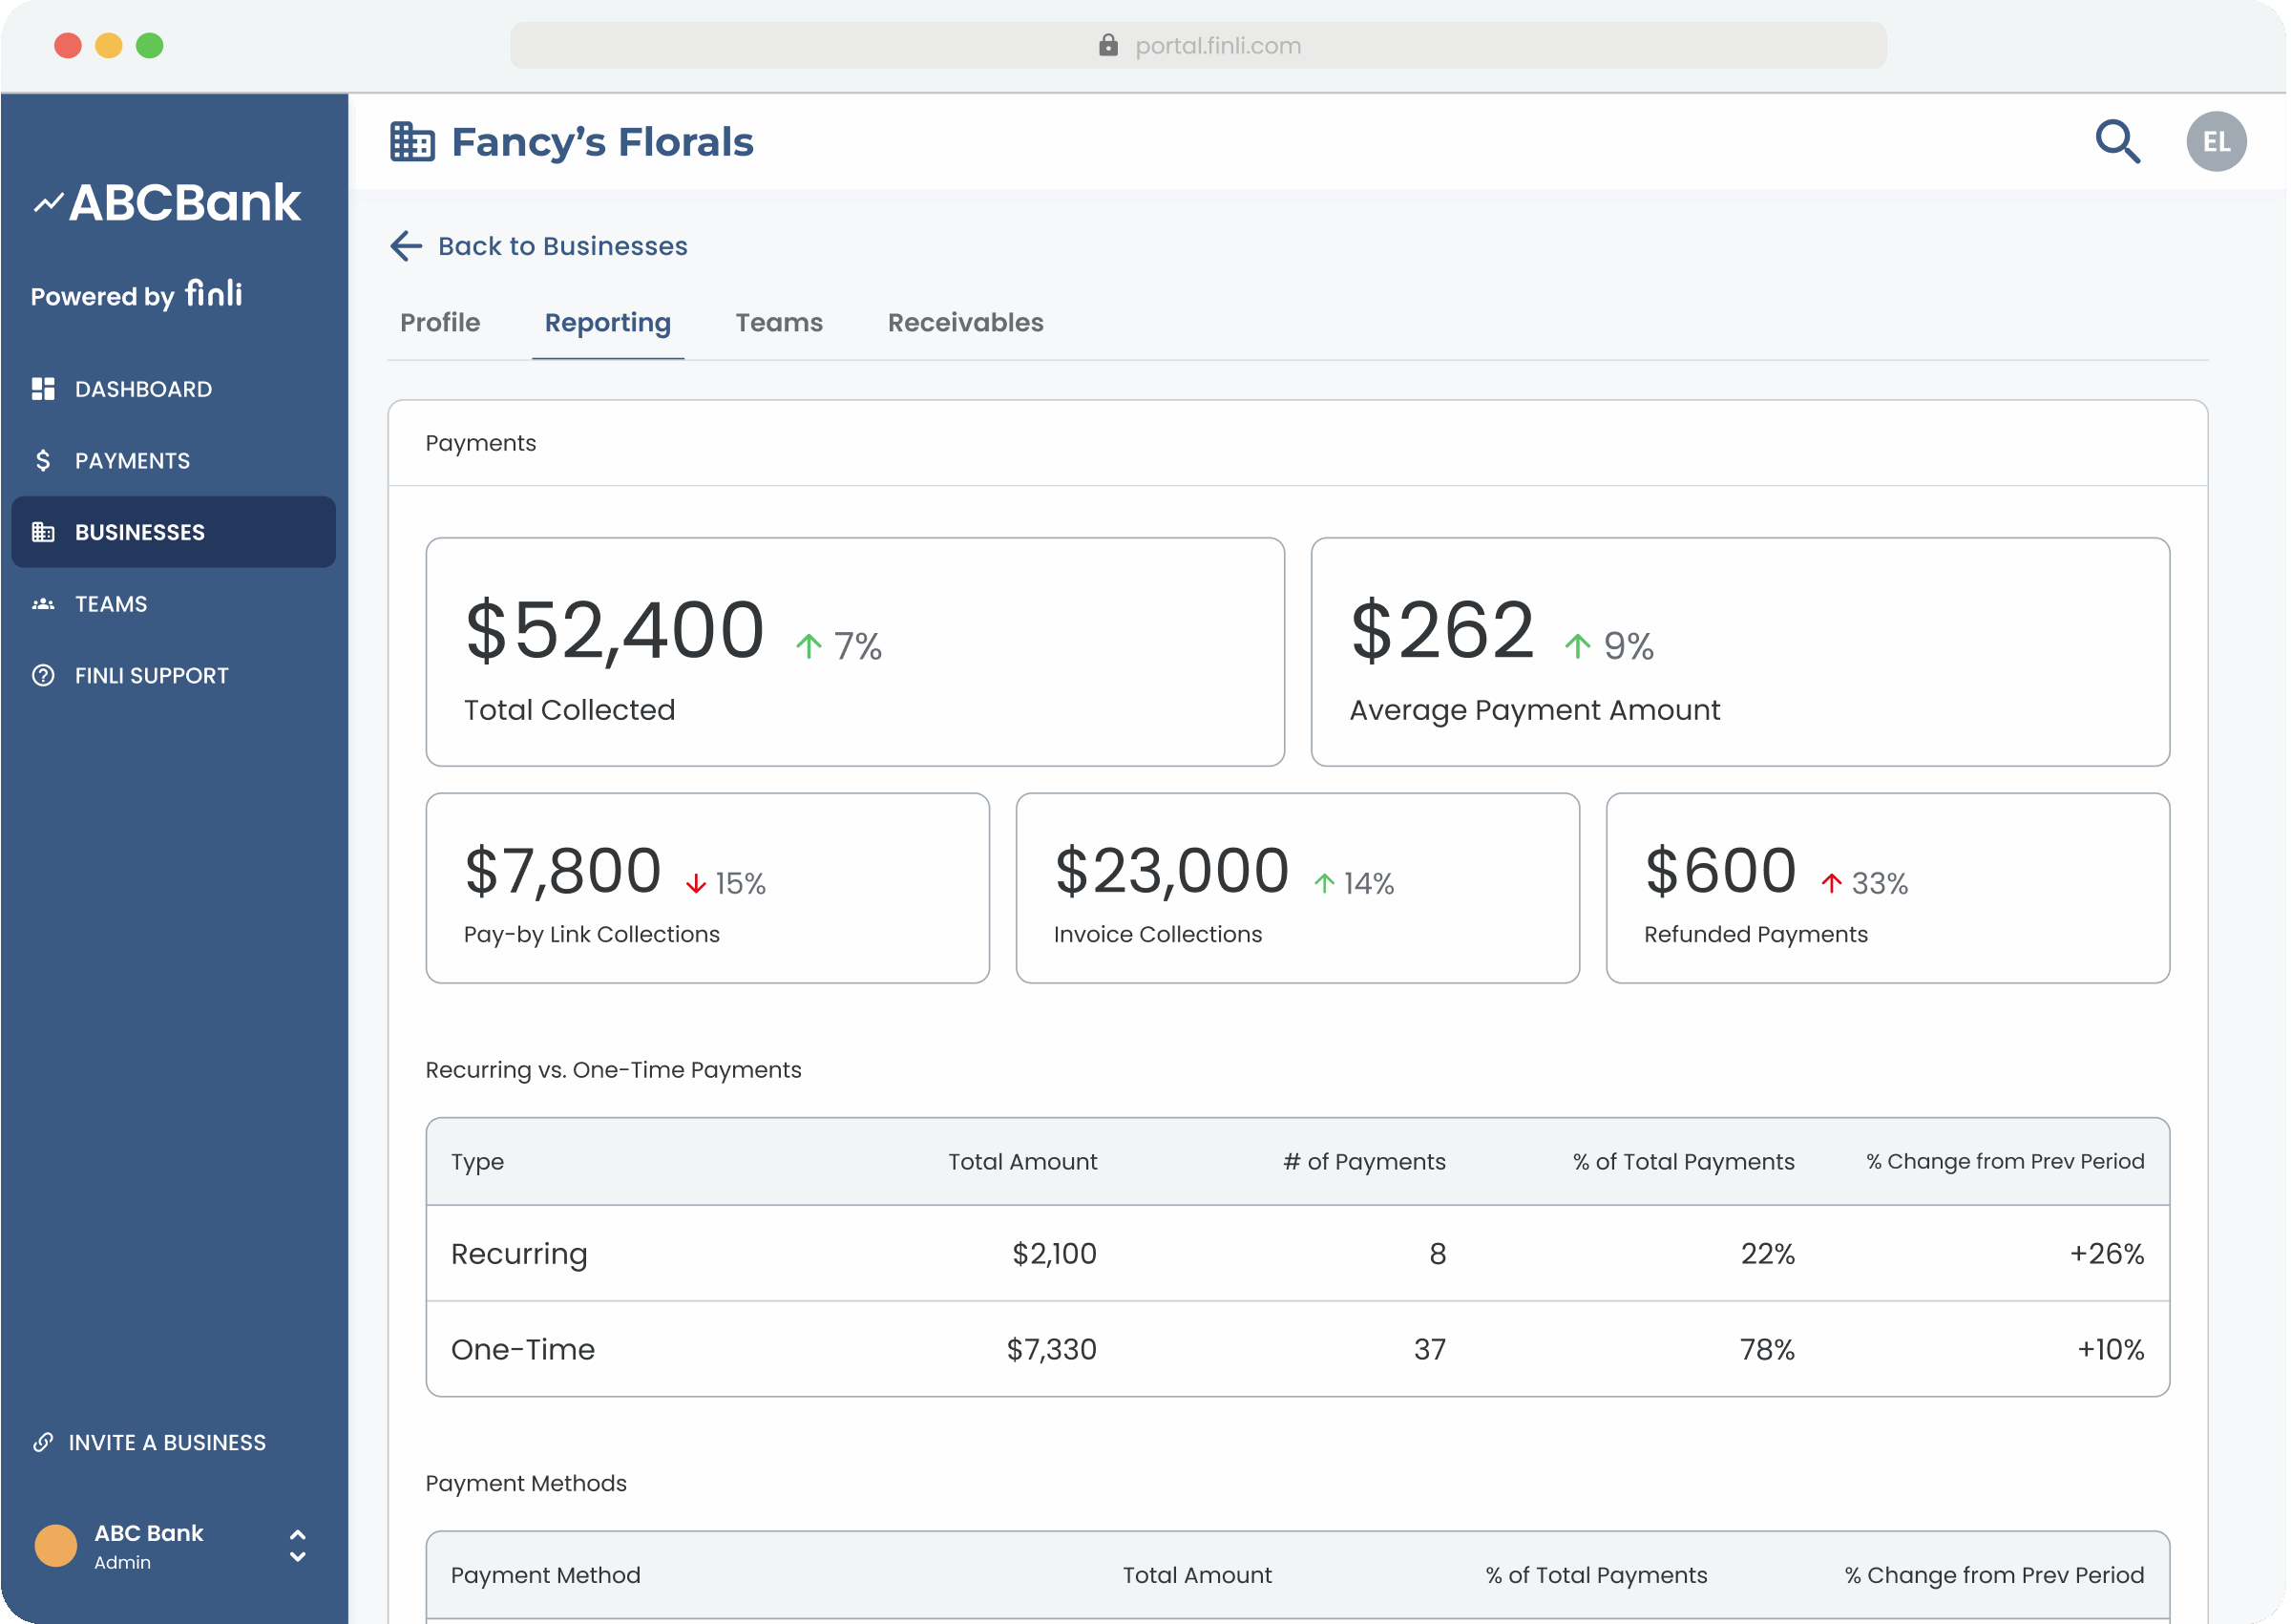This screenshot has height=1624, width=2291.
Task: Select the Recurring row in payments table
Action: 1296,1253
